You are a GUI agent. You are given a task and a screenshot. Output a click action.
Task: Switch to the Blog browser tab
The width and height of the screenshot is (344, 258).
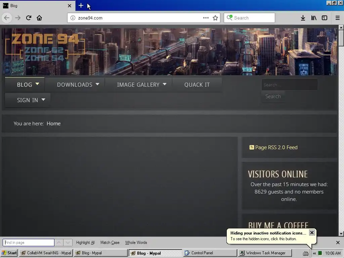tap(38, 6)
